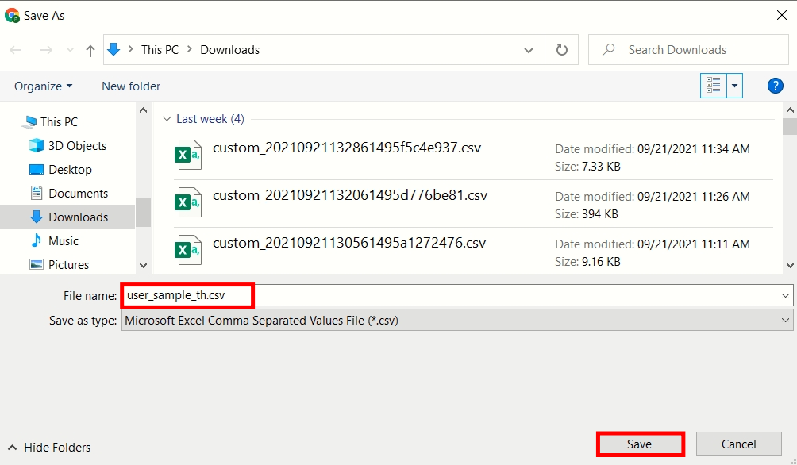Select Downloads in navigation pane
This screenshot has width=797, height=465.
(x=78, y=217)
